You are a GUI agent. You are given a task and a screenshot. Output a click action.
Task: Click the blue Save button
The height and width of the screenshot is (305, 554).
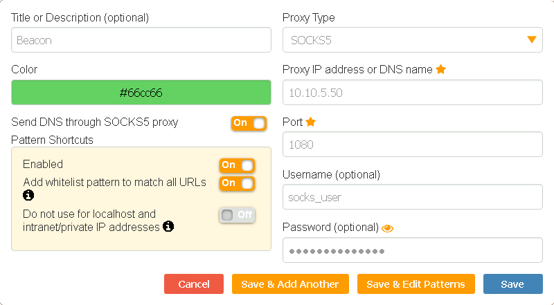click(x=512, y=284)
